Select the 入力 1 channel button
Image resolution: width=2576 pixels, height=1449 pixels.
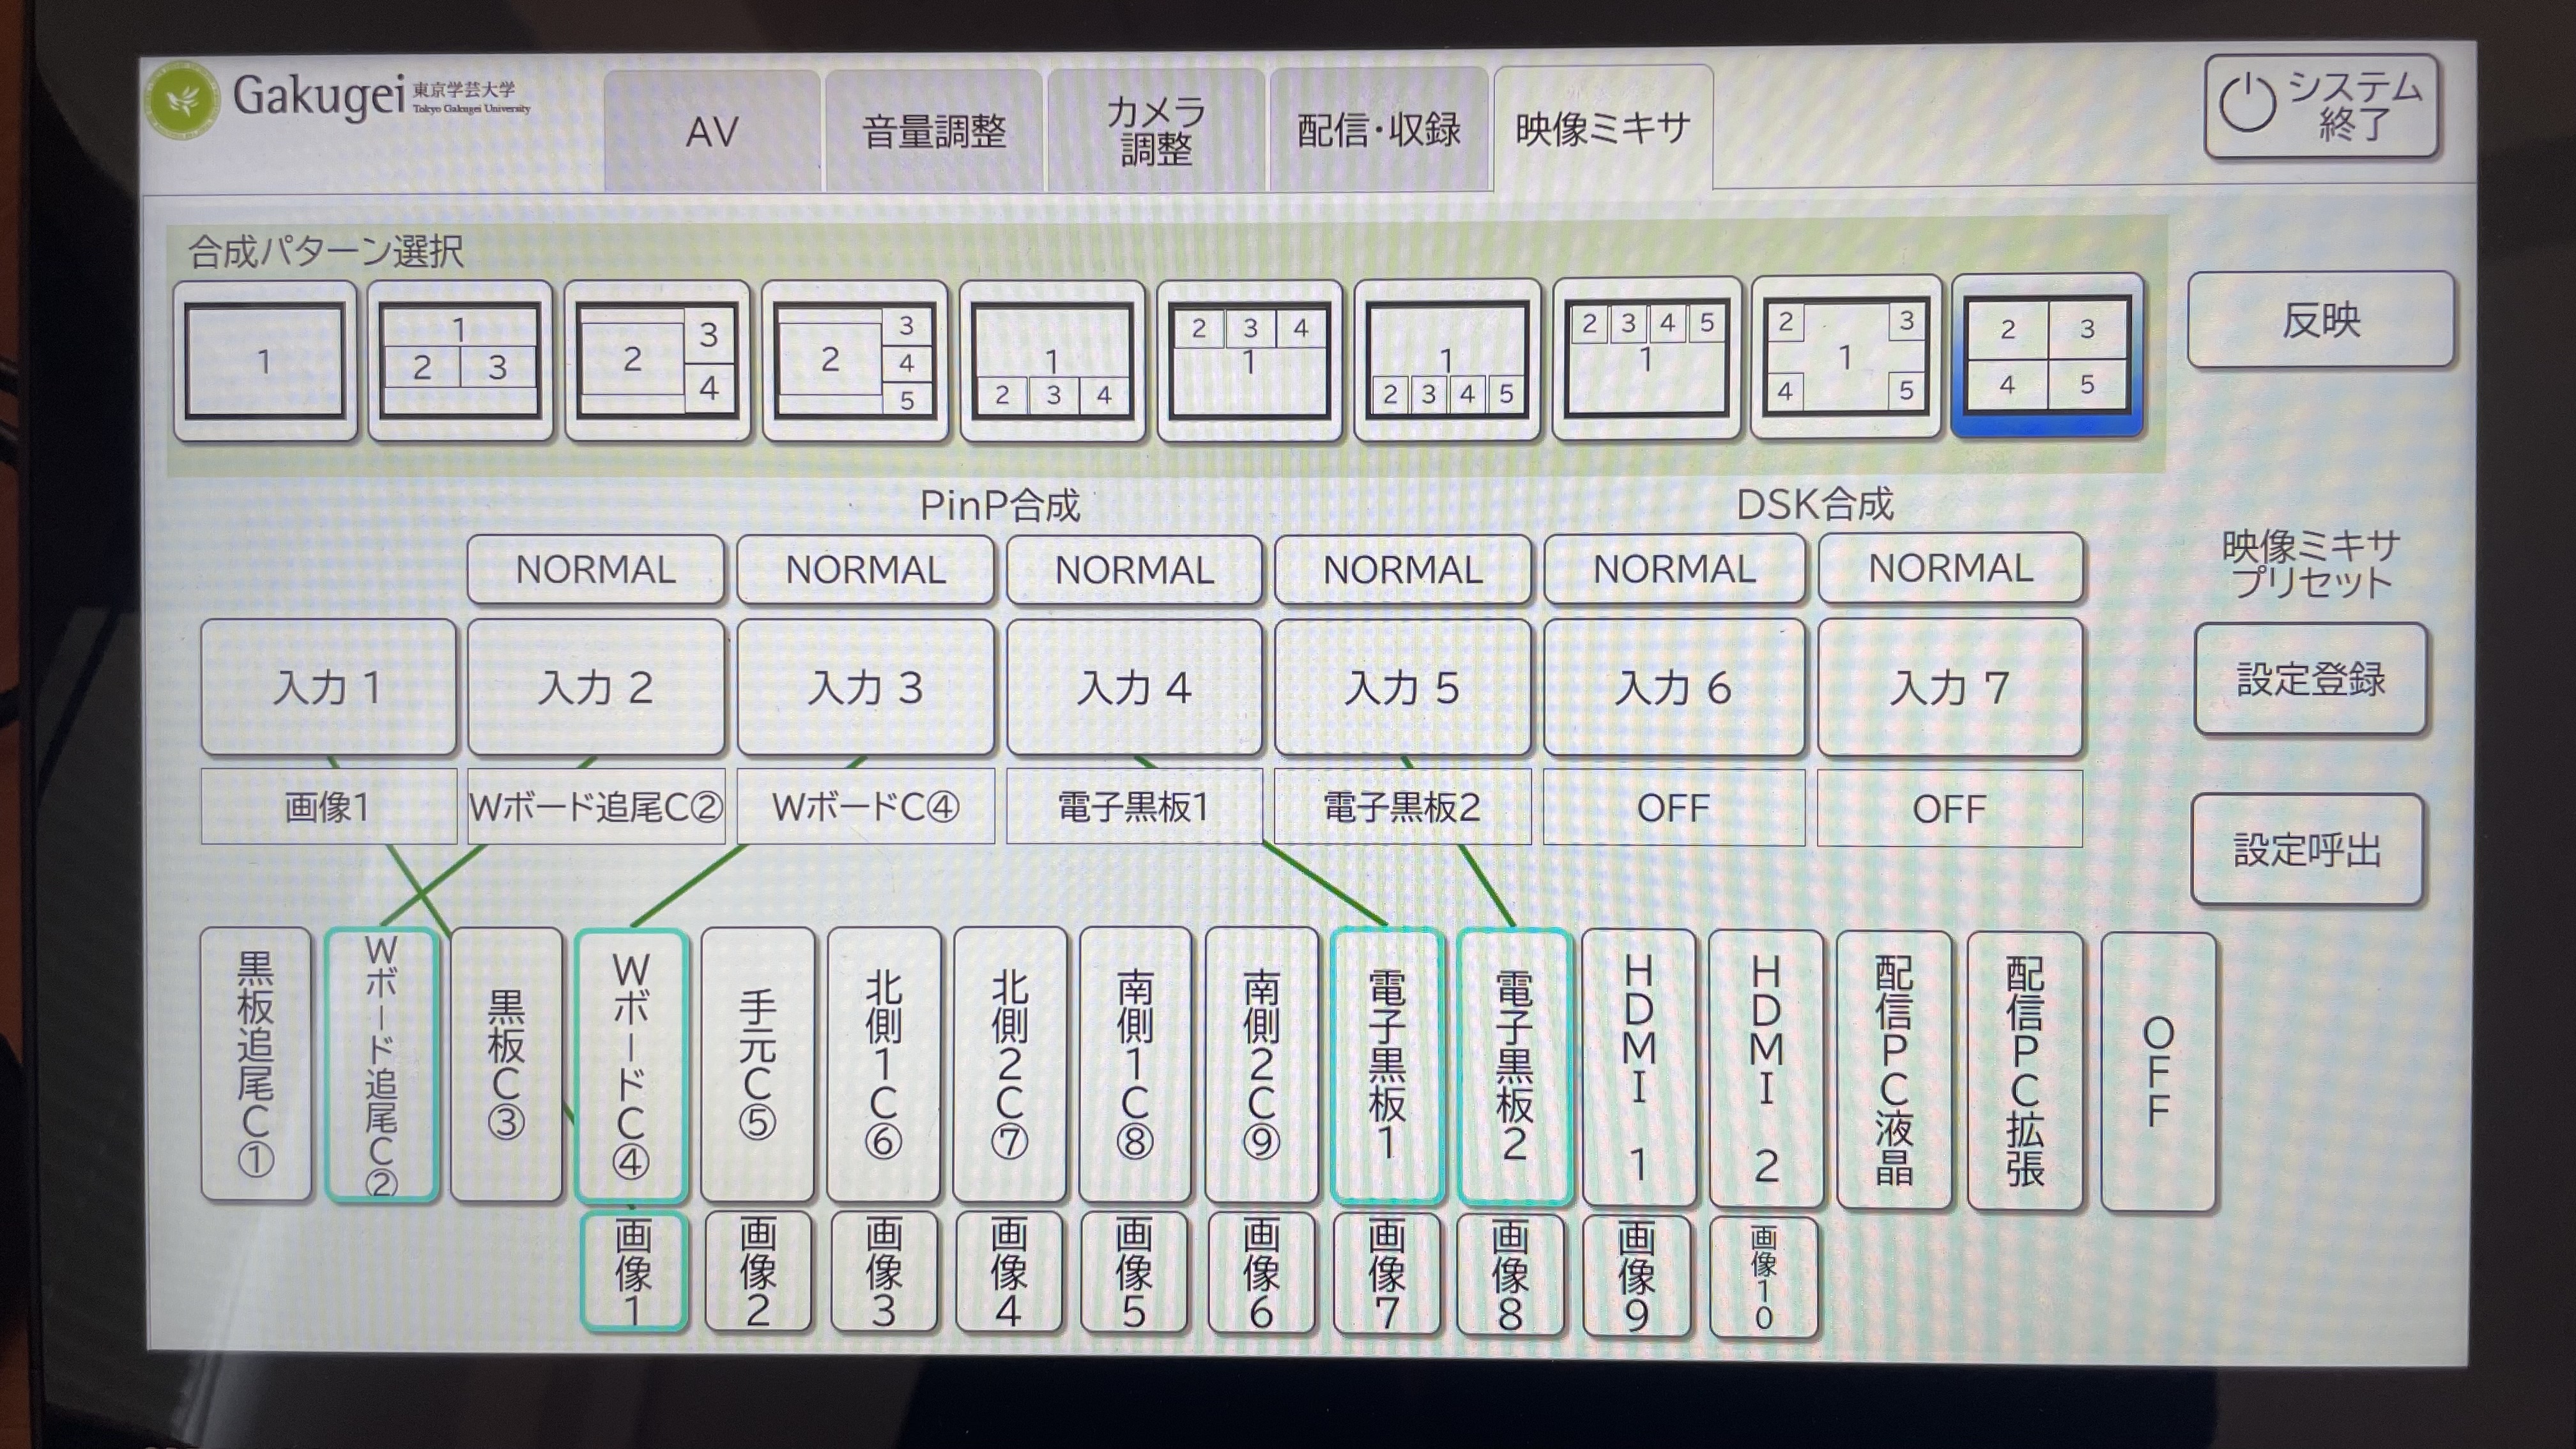click(x=328, y=687)
